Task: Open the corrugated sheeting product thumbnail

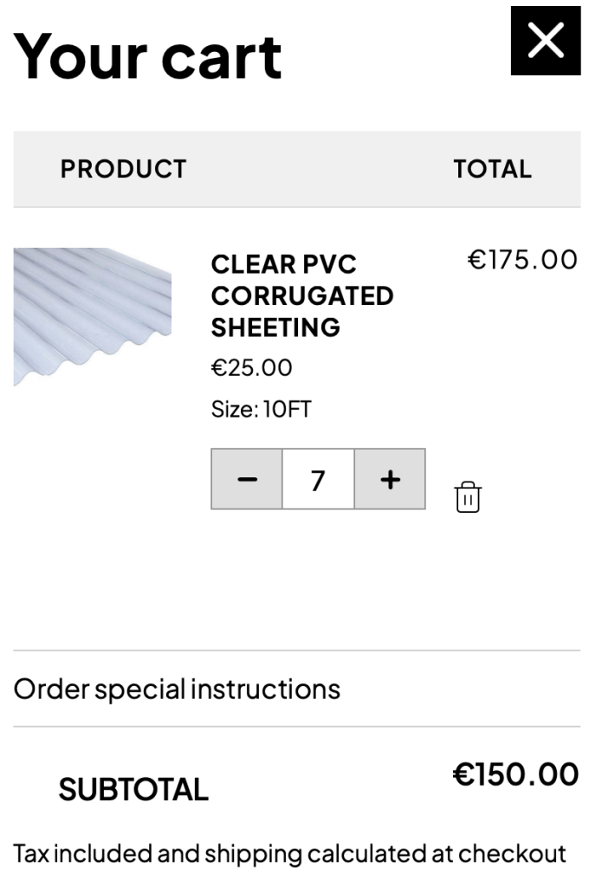Action: [93, 316]
